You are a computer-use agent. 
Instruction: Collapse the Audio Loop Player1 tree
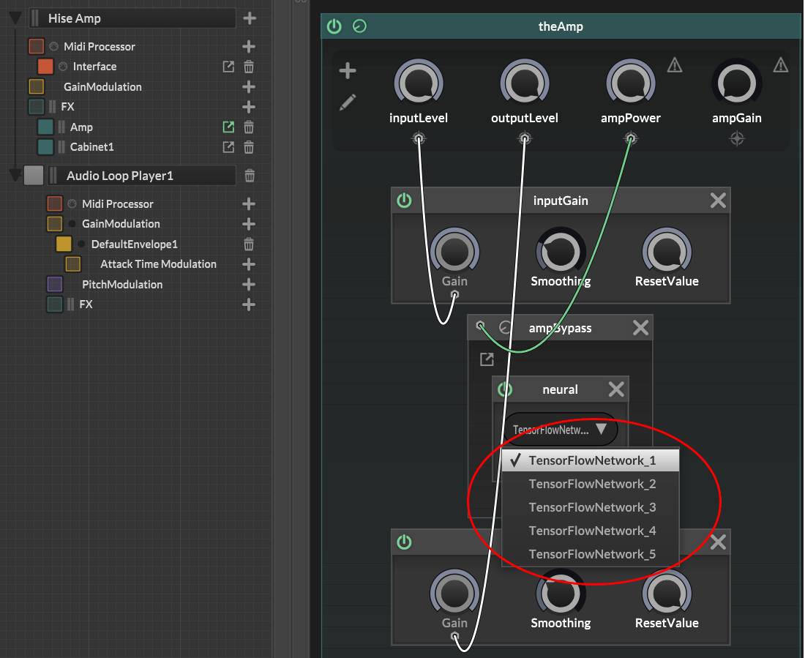click(16, 176)
